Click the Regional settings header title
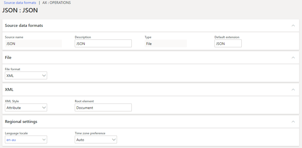 [21, 121]
